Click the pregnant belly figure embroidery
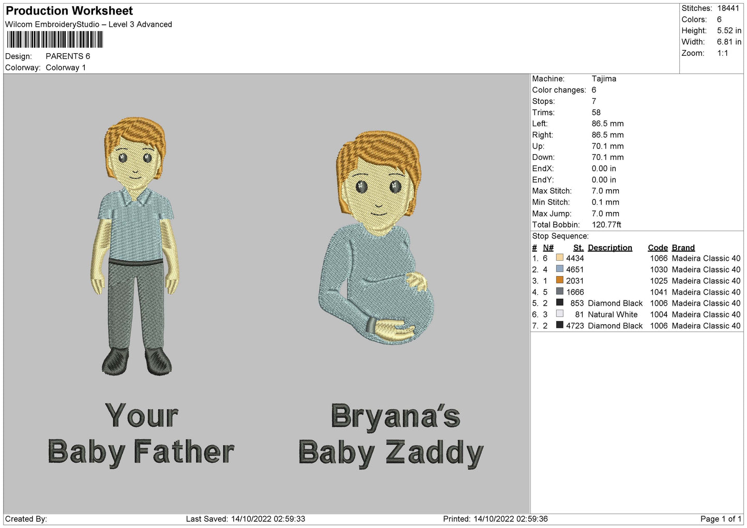Screen dimensions: 747x528 coord(376,237)
